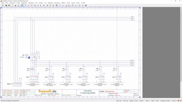Go to next sheet arrow icon
This screenshot has width=182, height=102.
point(41,5)
